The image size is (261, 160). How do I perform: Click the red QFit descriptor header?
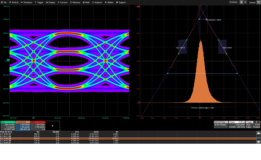tap(37, 122)
